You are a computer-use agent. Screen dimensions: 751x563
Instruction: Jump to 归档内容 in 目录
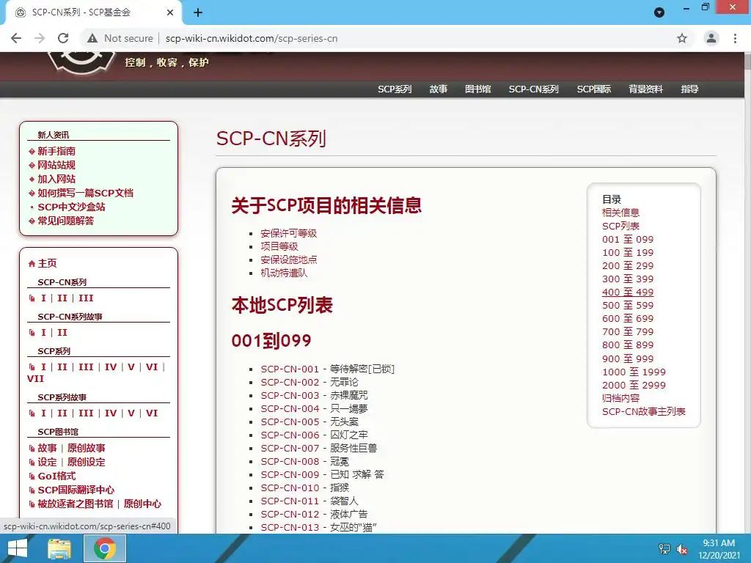coord(620,398)
